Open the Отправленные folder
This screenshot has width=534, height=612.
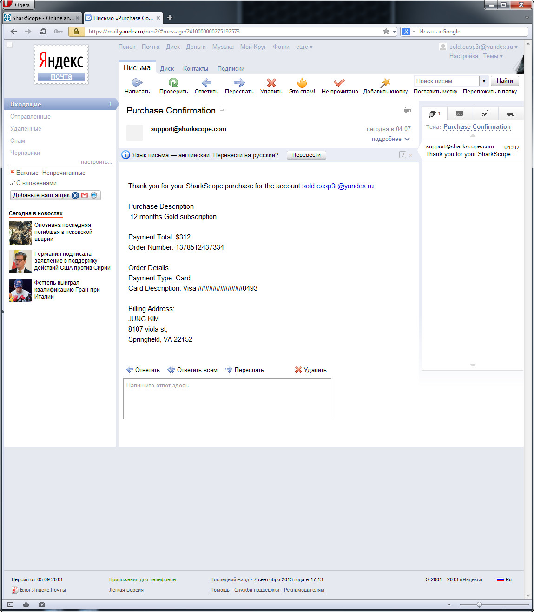click(x=30, y=117)
